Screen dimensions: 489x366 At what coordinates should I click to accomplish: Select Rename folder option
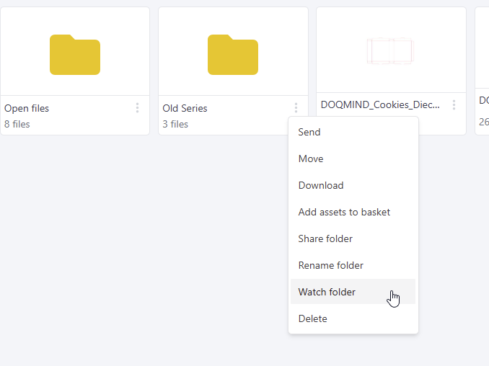(x=353, y=265)
